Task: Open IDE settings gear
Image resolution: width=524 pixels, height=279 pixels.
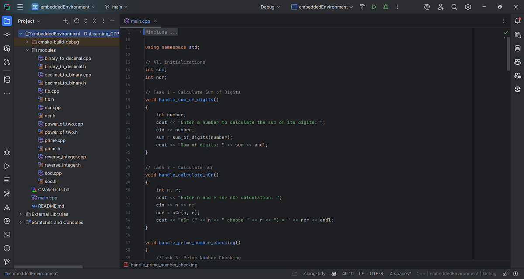Action: [x=468, y=7]
